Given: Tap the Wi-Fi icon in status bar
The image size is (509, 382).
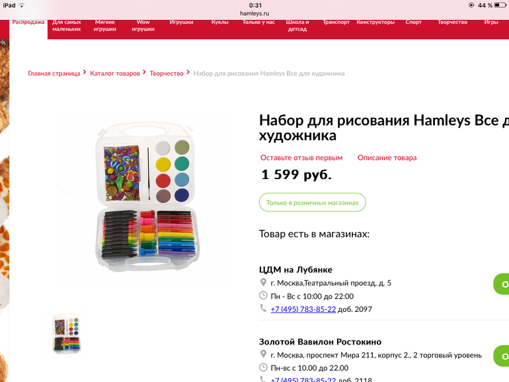Looking at the screenshot, I should 21,5.
